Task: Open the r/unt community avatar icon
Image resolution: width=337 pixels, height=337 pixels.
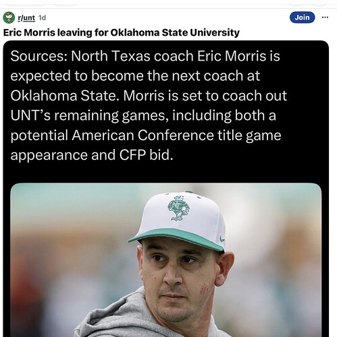Action: 9,18
